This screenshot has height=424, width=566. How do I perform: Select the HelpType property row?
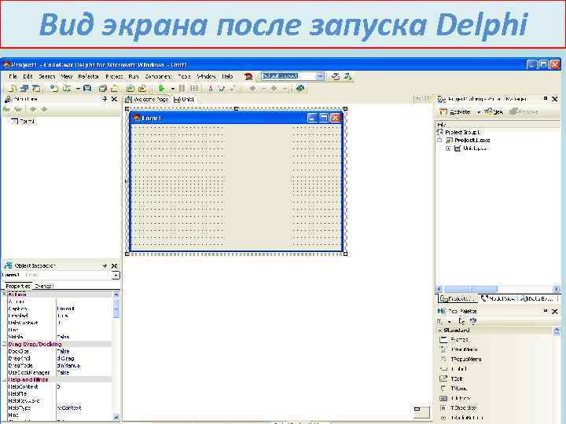point(60,408)
